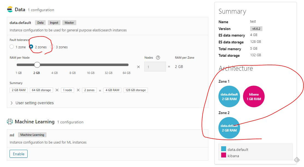Screen dimensions: 304x167
Task: Click the Master role tag on data.default
Action: coord(69,23)
